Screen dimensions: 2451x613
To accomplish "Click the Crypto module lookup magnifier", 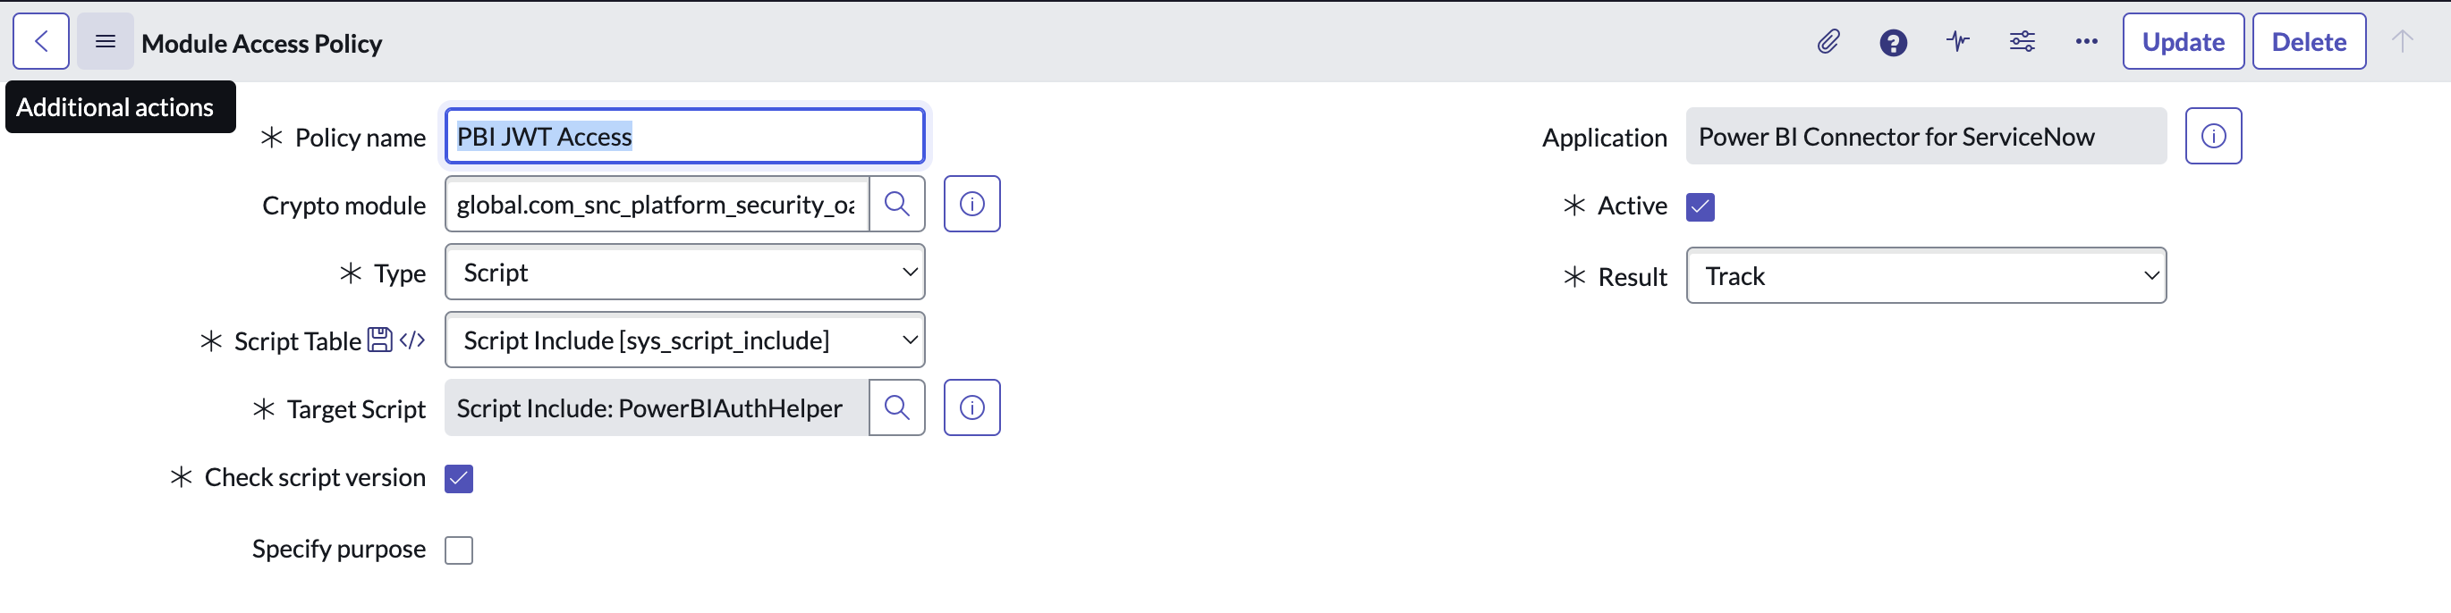I will pyautogui.click(x=896, y=205).
